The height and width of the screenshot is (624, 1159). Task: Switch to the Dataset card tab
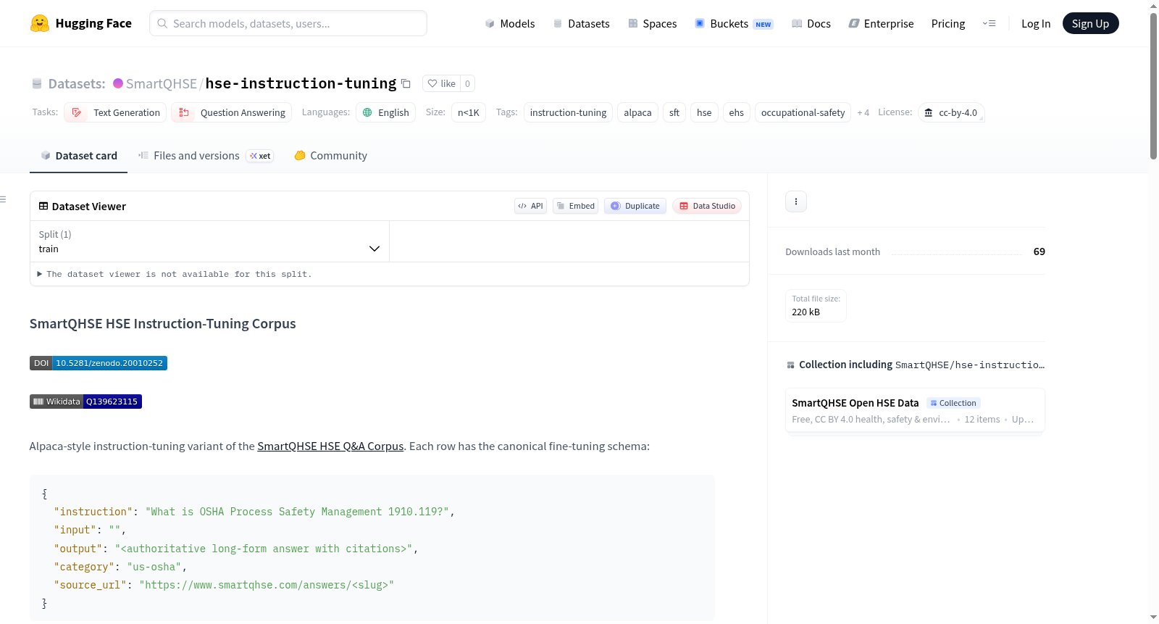point(78,155)
